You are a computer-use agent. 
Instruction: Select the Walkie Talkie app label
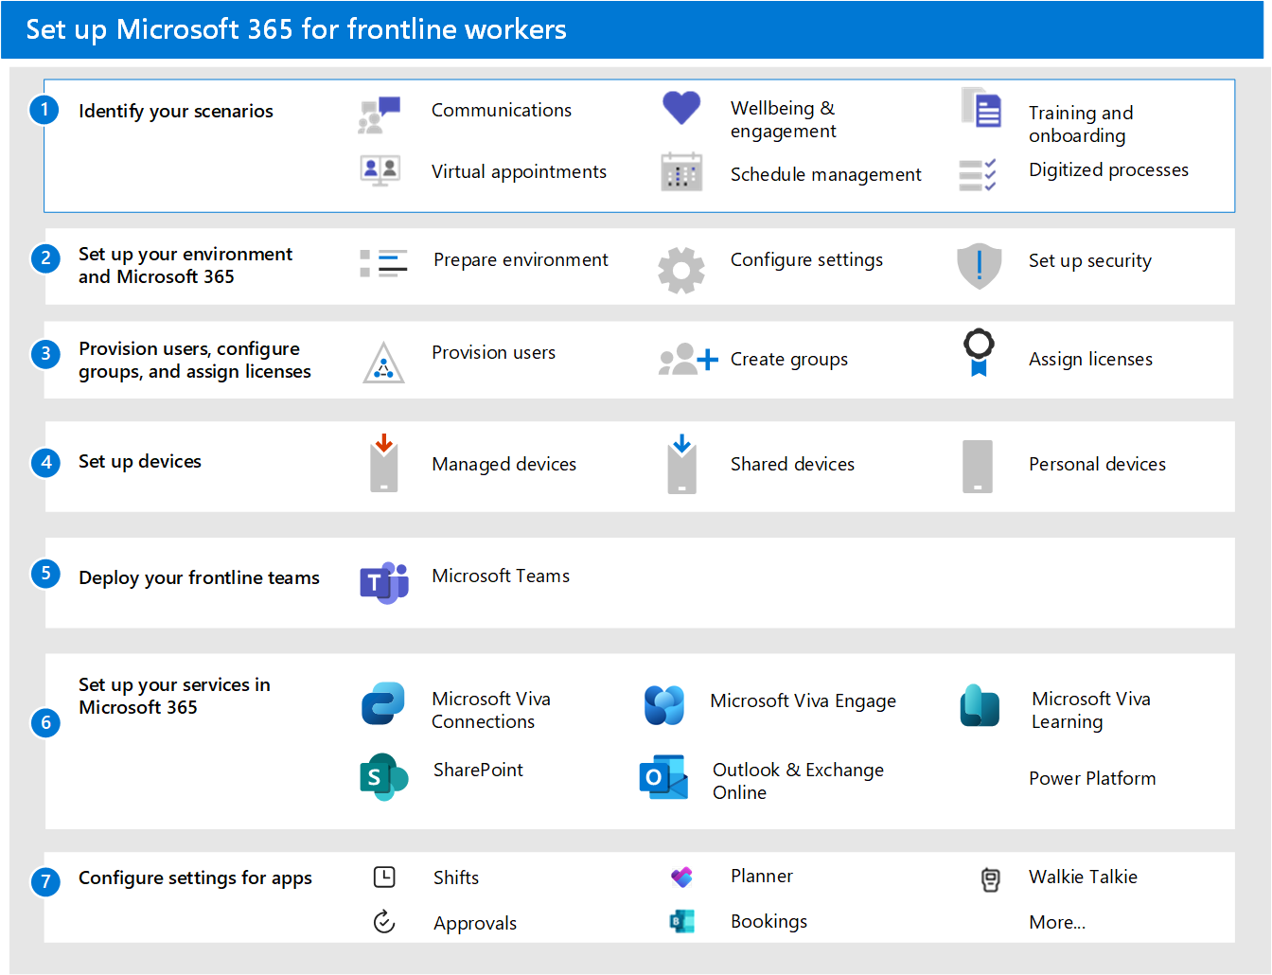(1083, 877)
